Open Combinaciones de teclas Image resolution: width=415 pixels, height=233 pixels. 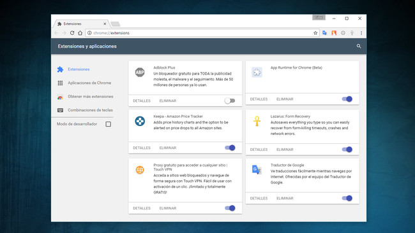tap(90, 110)
